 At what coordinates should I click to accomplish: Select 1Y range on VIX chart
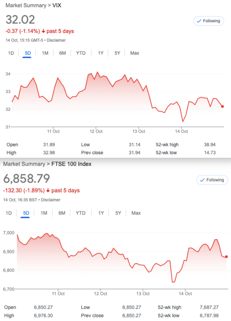(x=101, y=53)
